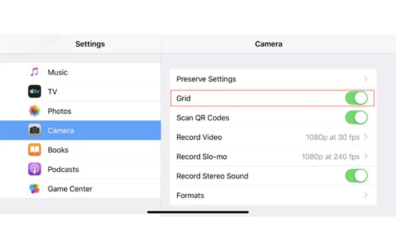Tap the Apple TV icon
The width and height of the screenshot is (396, 251).
34,91
